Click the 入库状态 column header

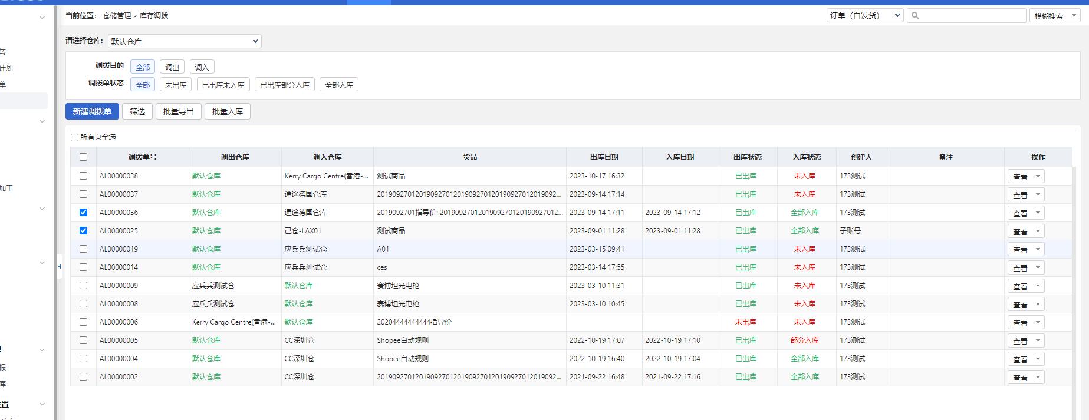pos(807,157)
